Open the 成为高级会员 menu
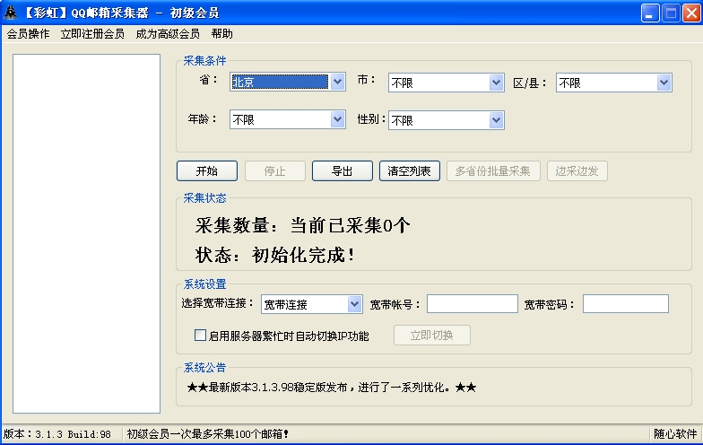This screenshot has height=445, width=703. click(x=168, y=34)
